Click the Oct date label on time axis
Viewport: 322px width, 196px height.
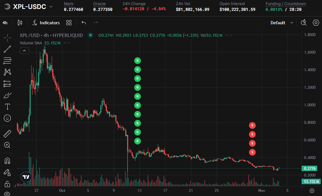click(x=62, y=191)
